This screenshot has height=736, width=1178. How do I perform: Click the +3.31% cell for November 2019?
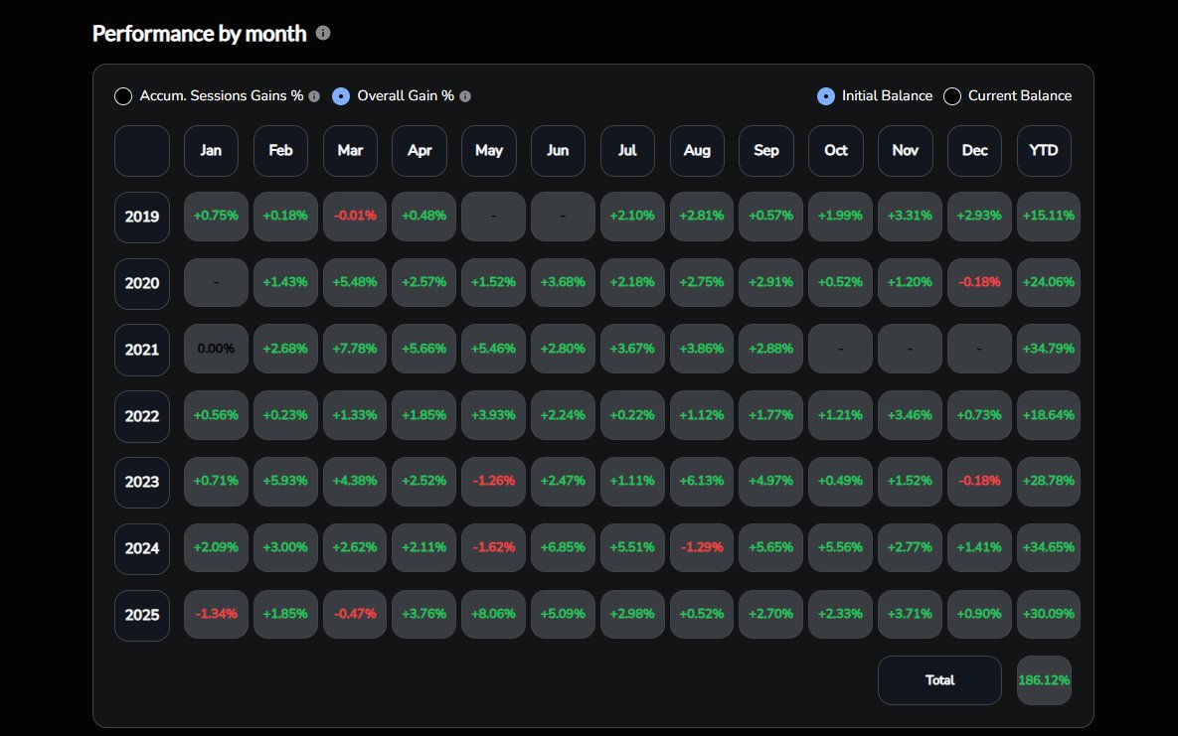point(910,217)
